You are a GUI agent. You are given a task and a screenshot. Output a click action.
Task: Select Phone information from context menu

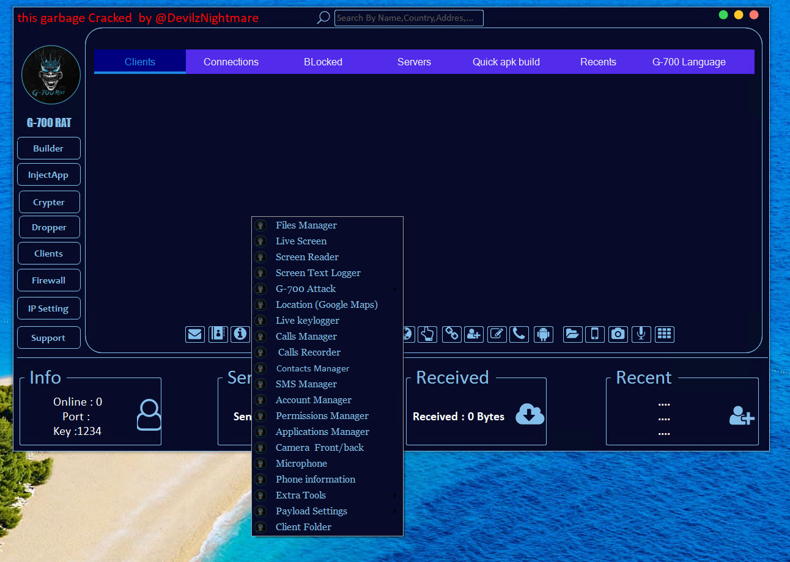315,480
